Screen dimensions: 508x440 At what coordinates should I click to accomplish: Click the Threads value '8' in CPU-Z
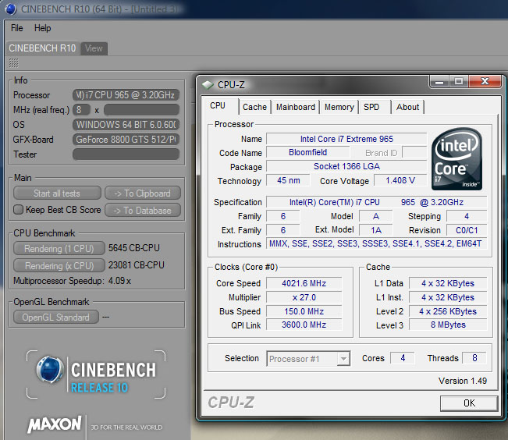(474, 358)
